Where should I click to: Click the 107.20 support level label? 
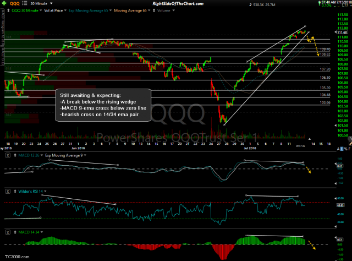click(x=325, y=69)
